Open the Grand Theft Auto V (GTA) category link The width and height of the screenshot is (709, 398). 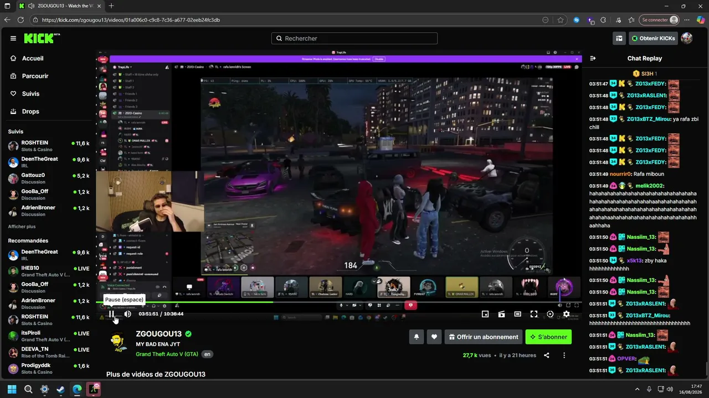(167, 354)
